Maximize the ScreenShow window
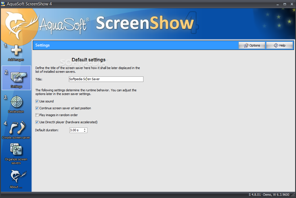The height and width of the screenshot is (198, 296). click(x=285, y=4)
